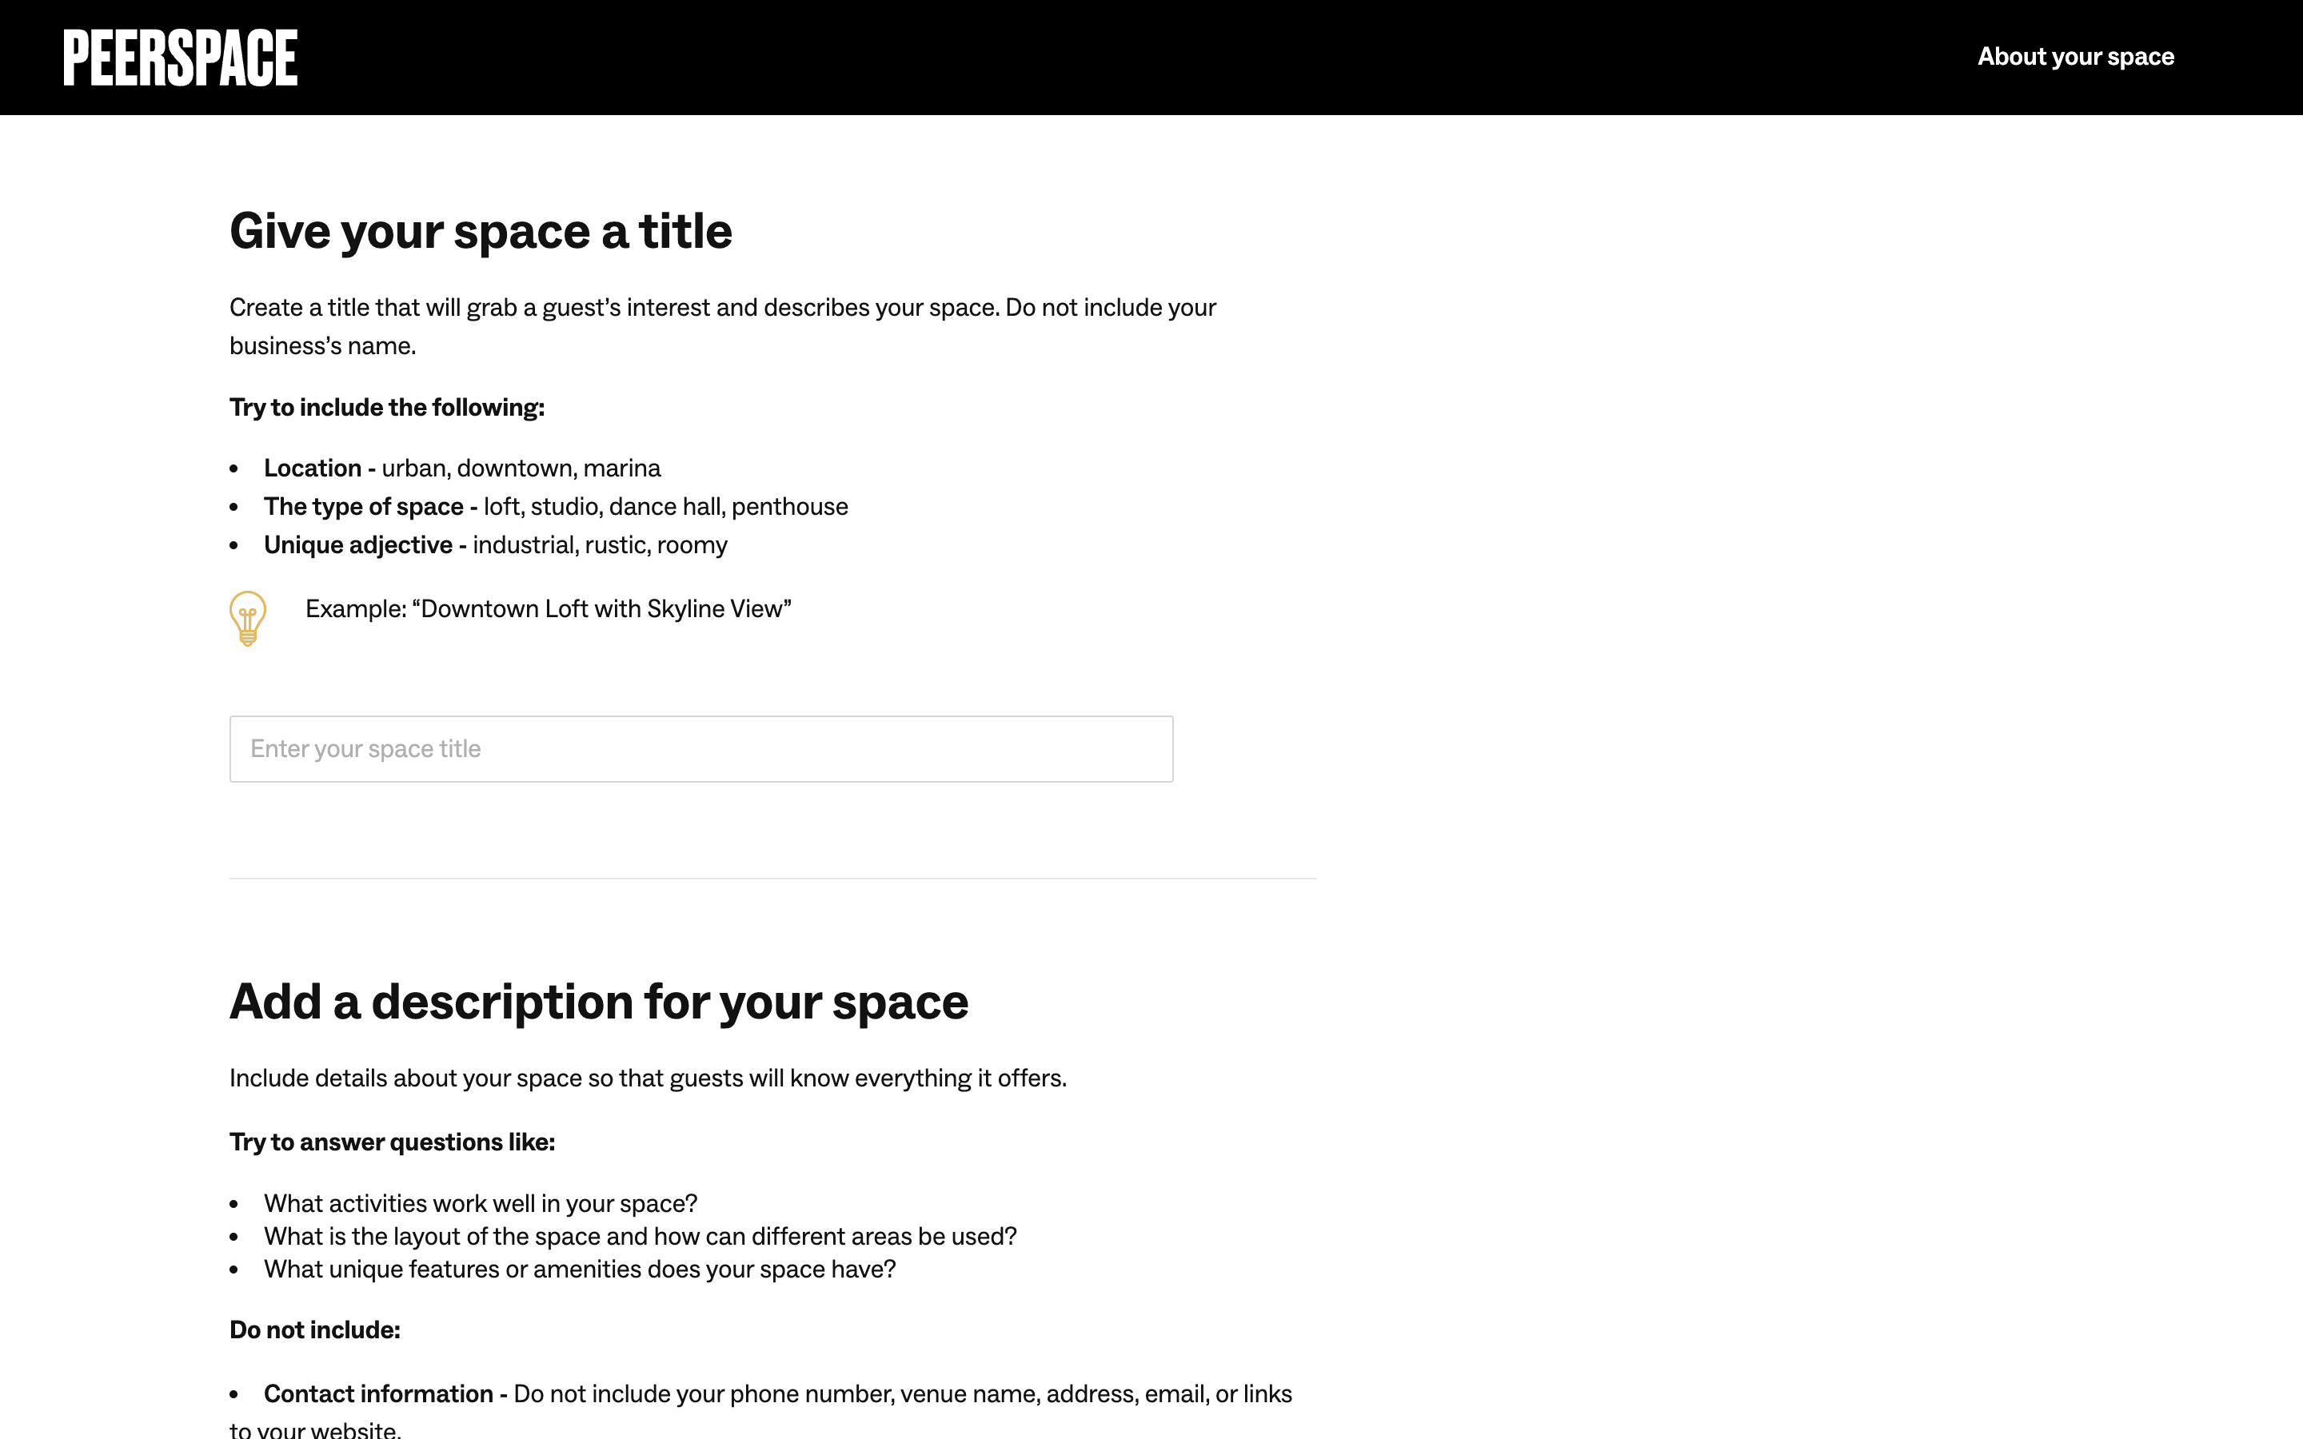
Task: Click the "Give your space a title" heading
Action: point(481,231)
